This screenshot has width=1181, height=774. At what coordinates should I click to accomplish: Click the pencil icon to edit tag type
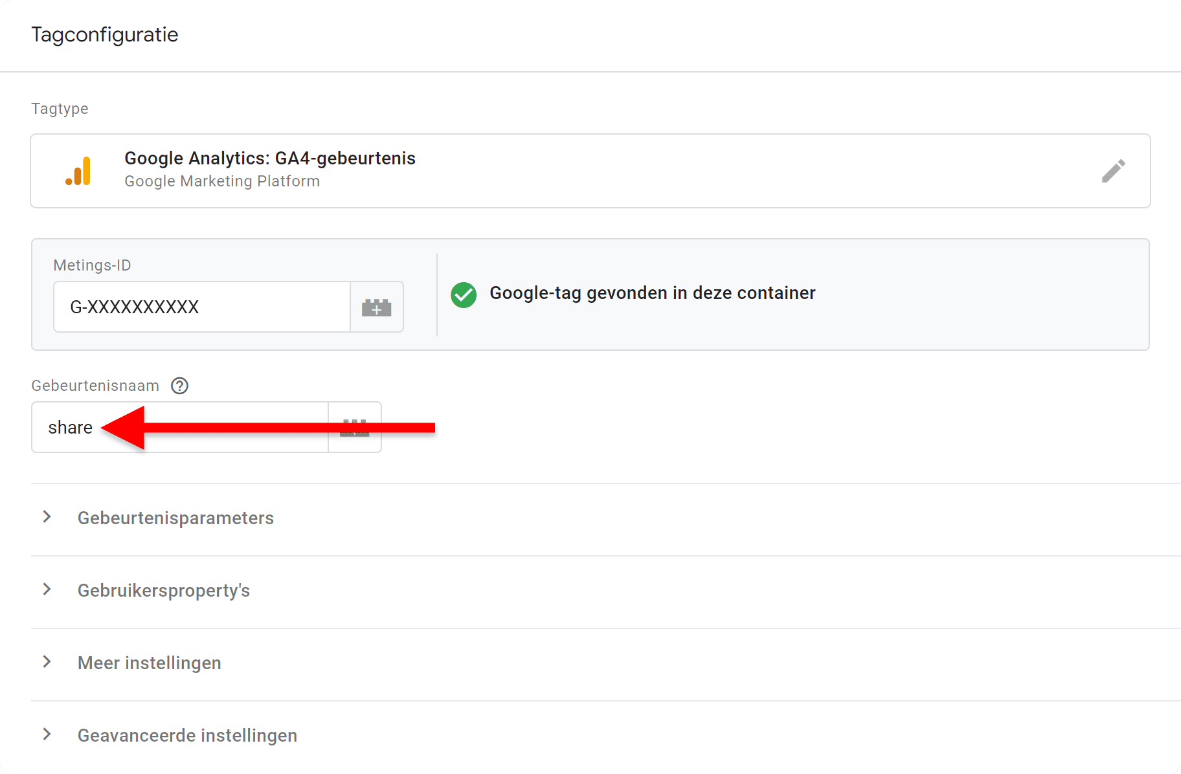(x=1113, y=170)
